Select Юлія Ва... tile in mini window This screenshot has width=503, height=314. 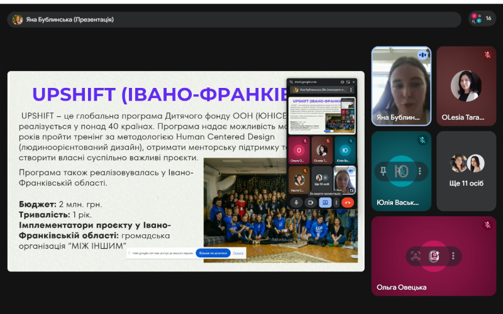pyautogui.click(x=345, y=150)
